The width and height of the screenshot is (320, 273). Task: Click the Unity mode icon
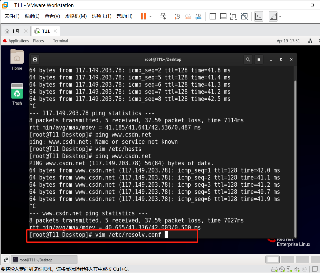tap(244, 16)
